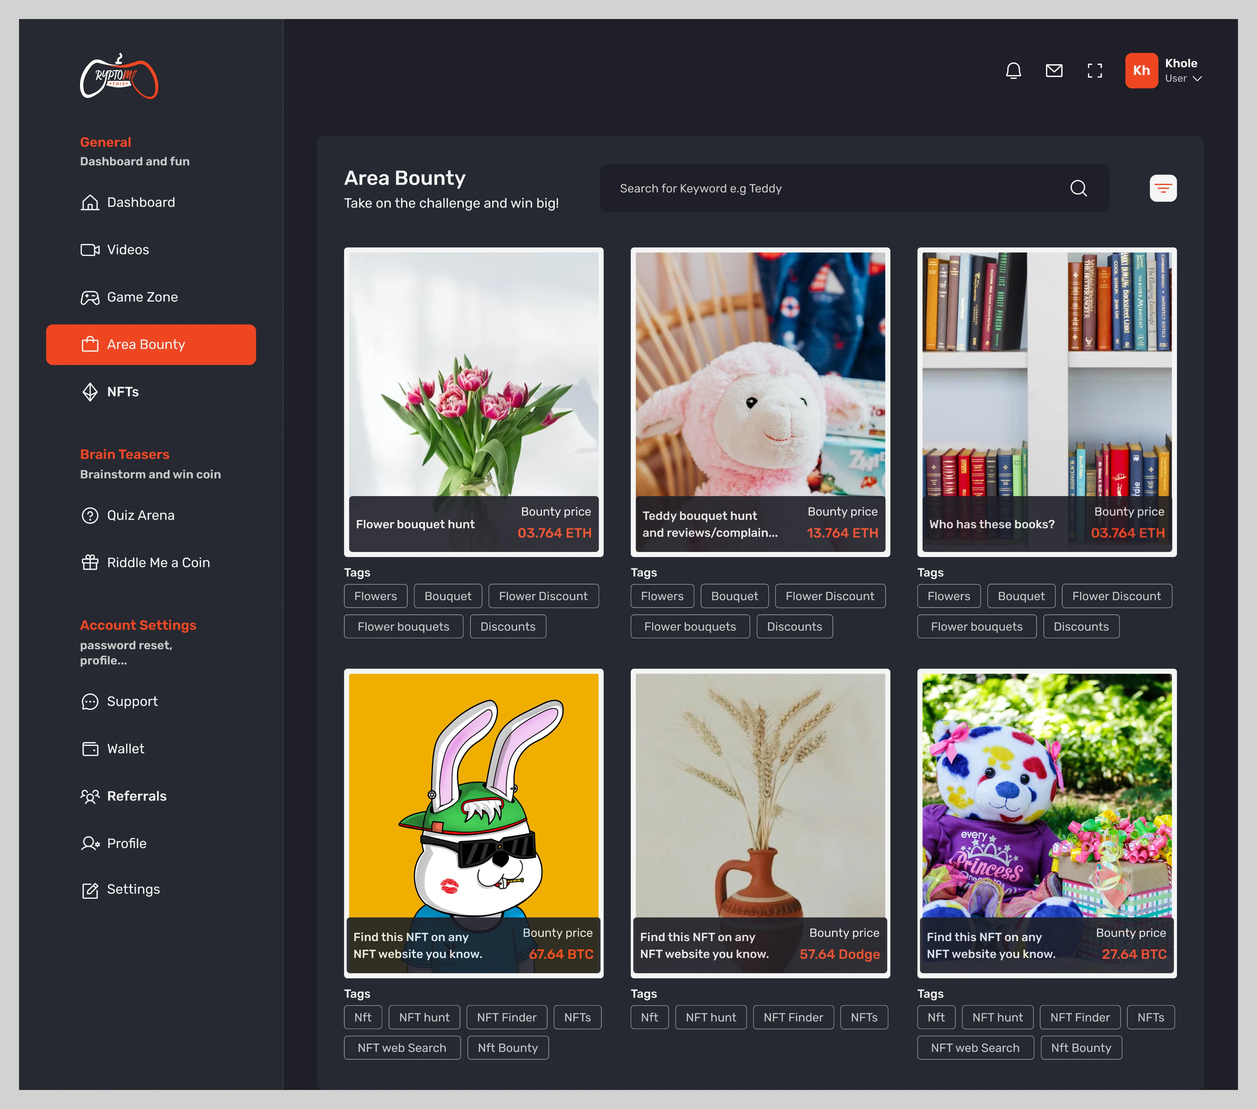Open the mail envelope icon
This screenshot has width=1257, height=1109.
click(1053, 71)
